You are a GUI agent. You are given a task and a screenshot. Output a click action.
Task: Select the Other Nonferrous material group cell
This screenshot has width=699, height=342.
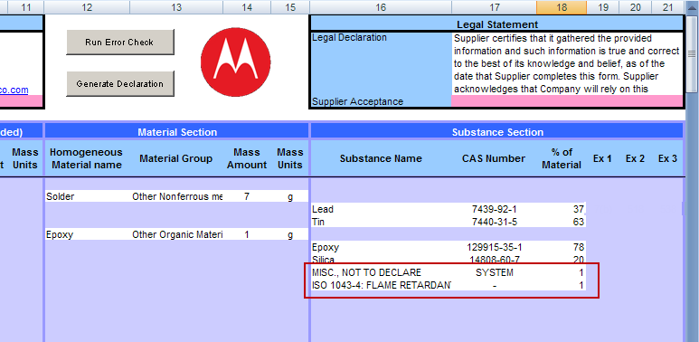tap(176, 196)
